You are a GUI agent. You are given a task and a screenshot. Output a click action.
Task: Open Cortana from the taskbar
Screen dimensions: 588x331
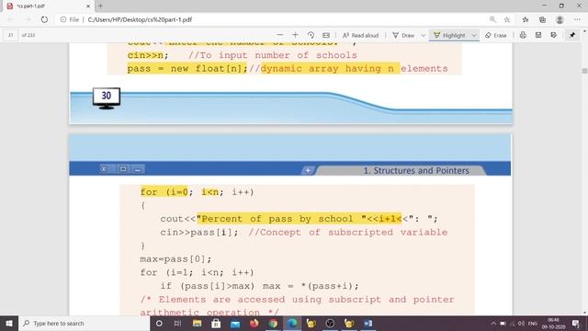click(x=159, y=323)
